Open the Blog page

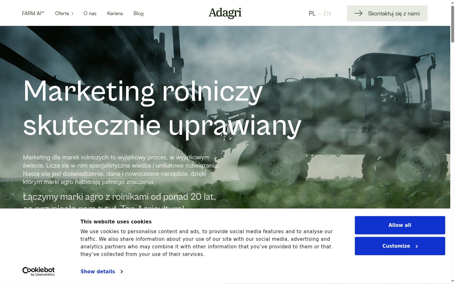pos(138,13)
